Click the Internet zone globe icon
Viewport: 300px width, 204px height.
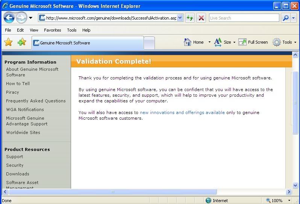(208, 200)
